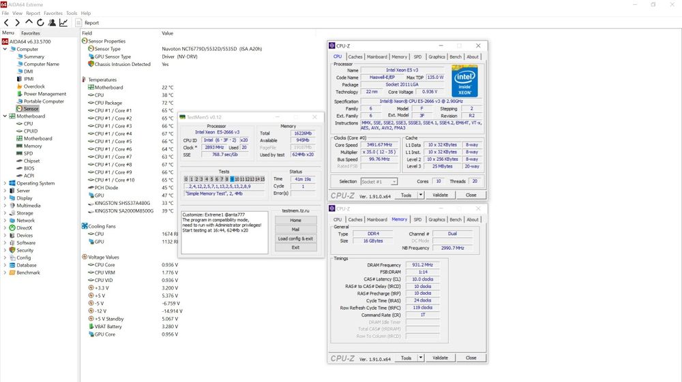Open Caches tab in upper CPU-Z
682x382 pixels.
[355, 57]
